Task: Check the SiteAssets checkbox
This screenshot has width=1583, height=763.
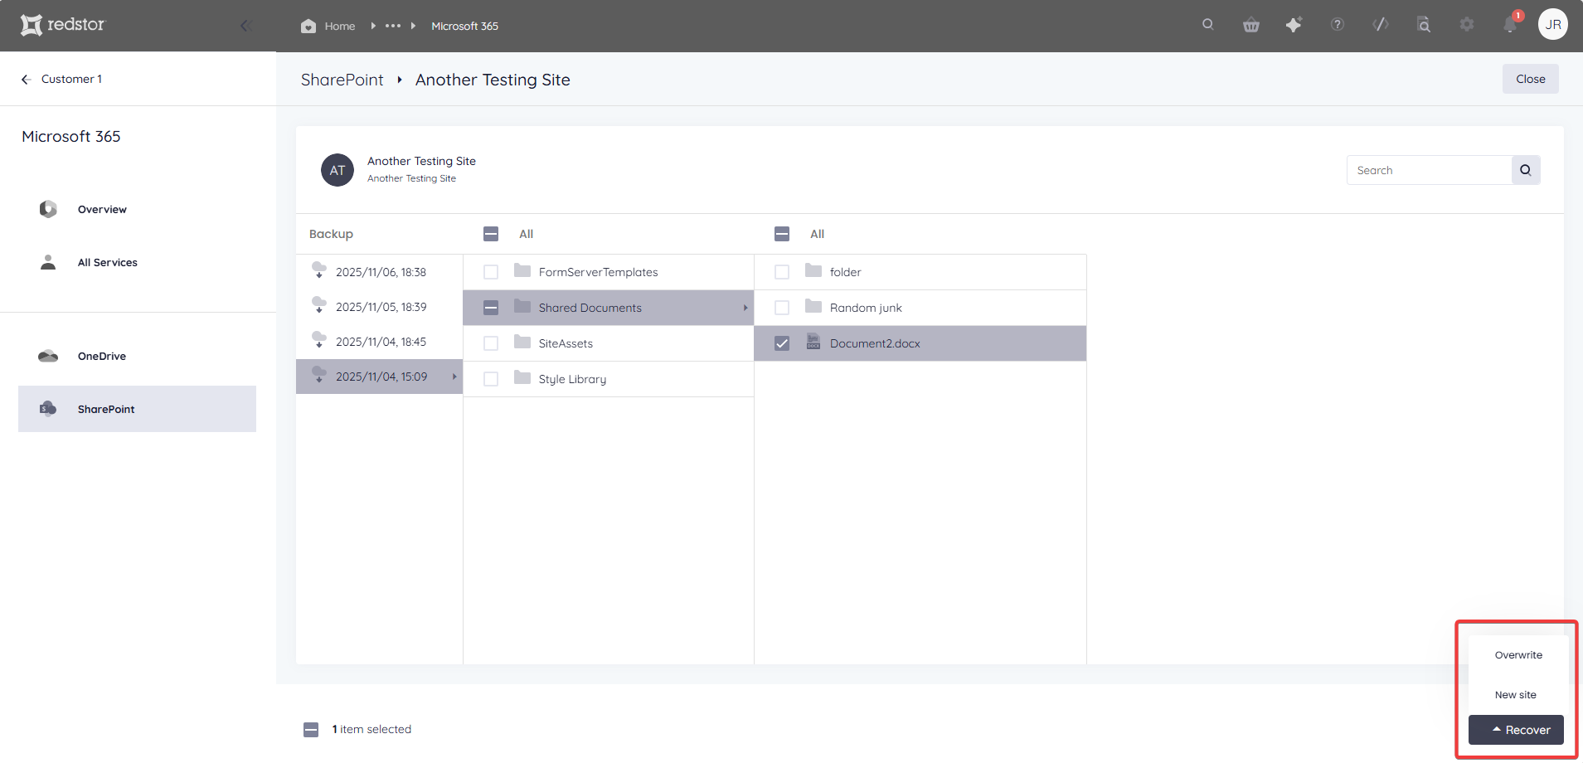Action: (x=491, y=343)
